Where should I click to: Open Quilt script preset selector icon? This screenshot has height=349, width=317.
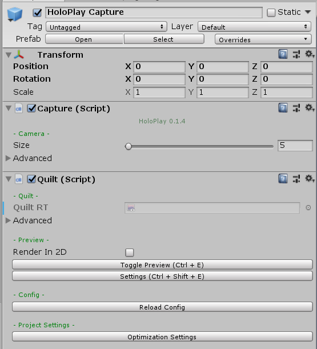coord(296,179)
